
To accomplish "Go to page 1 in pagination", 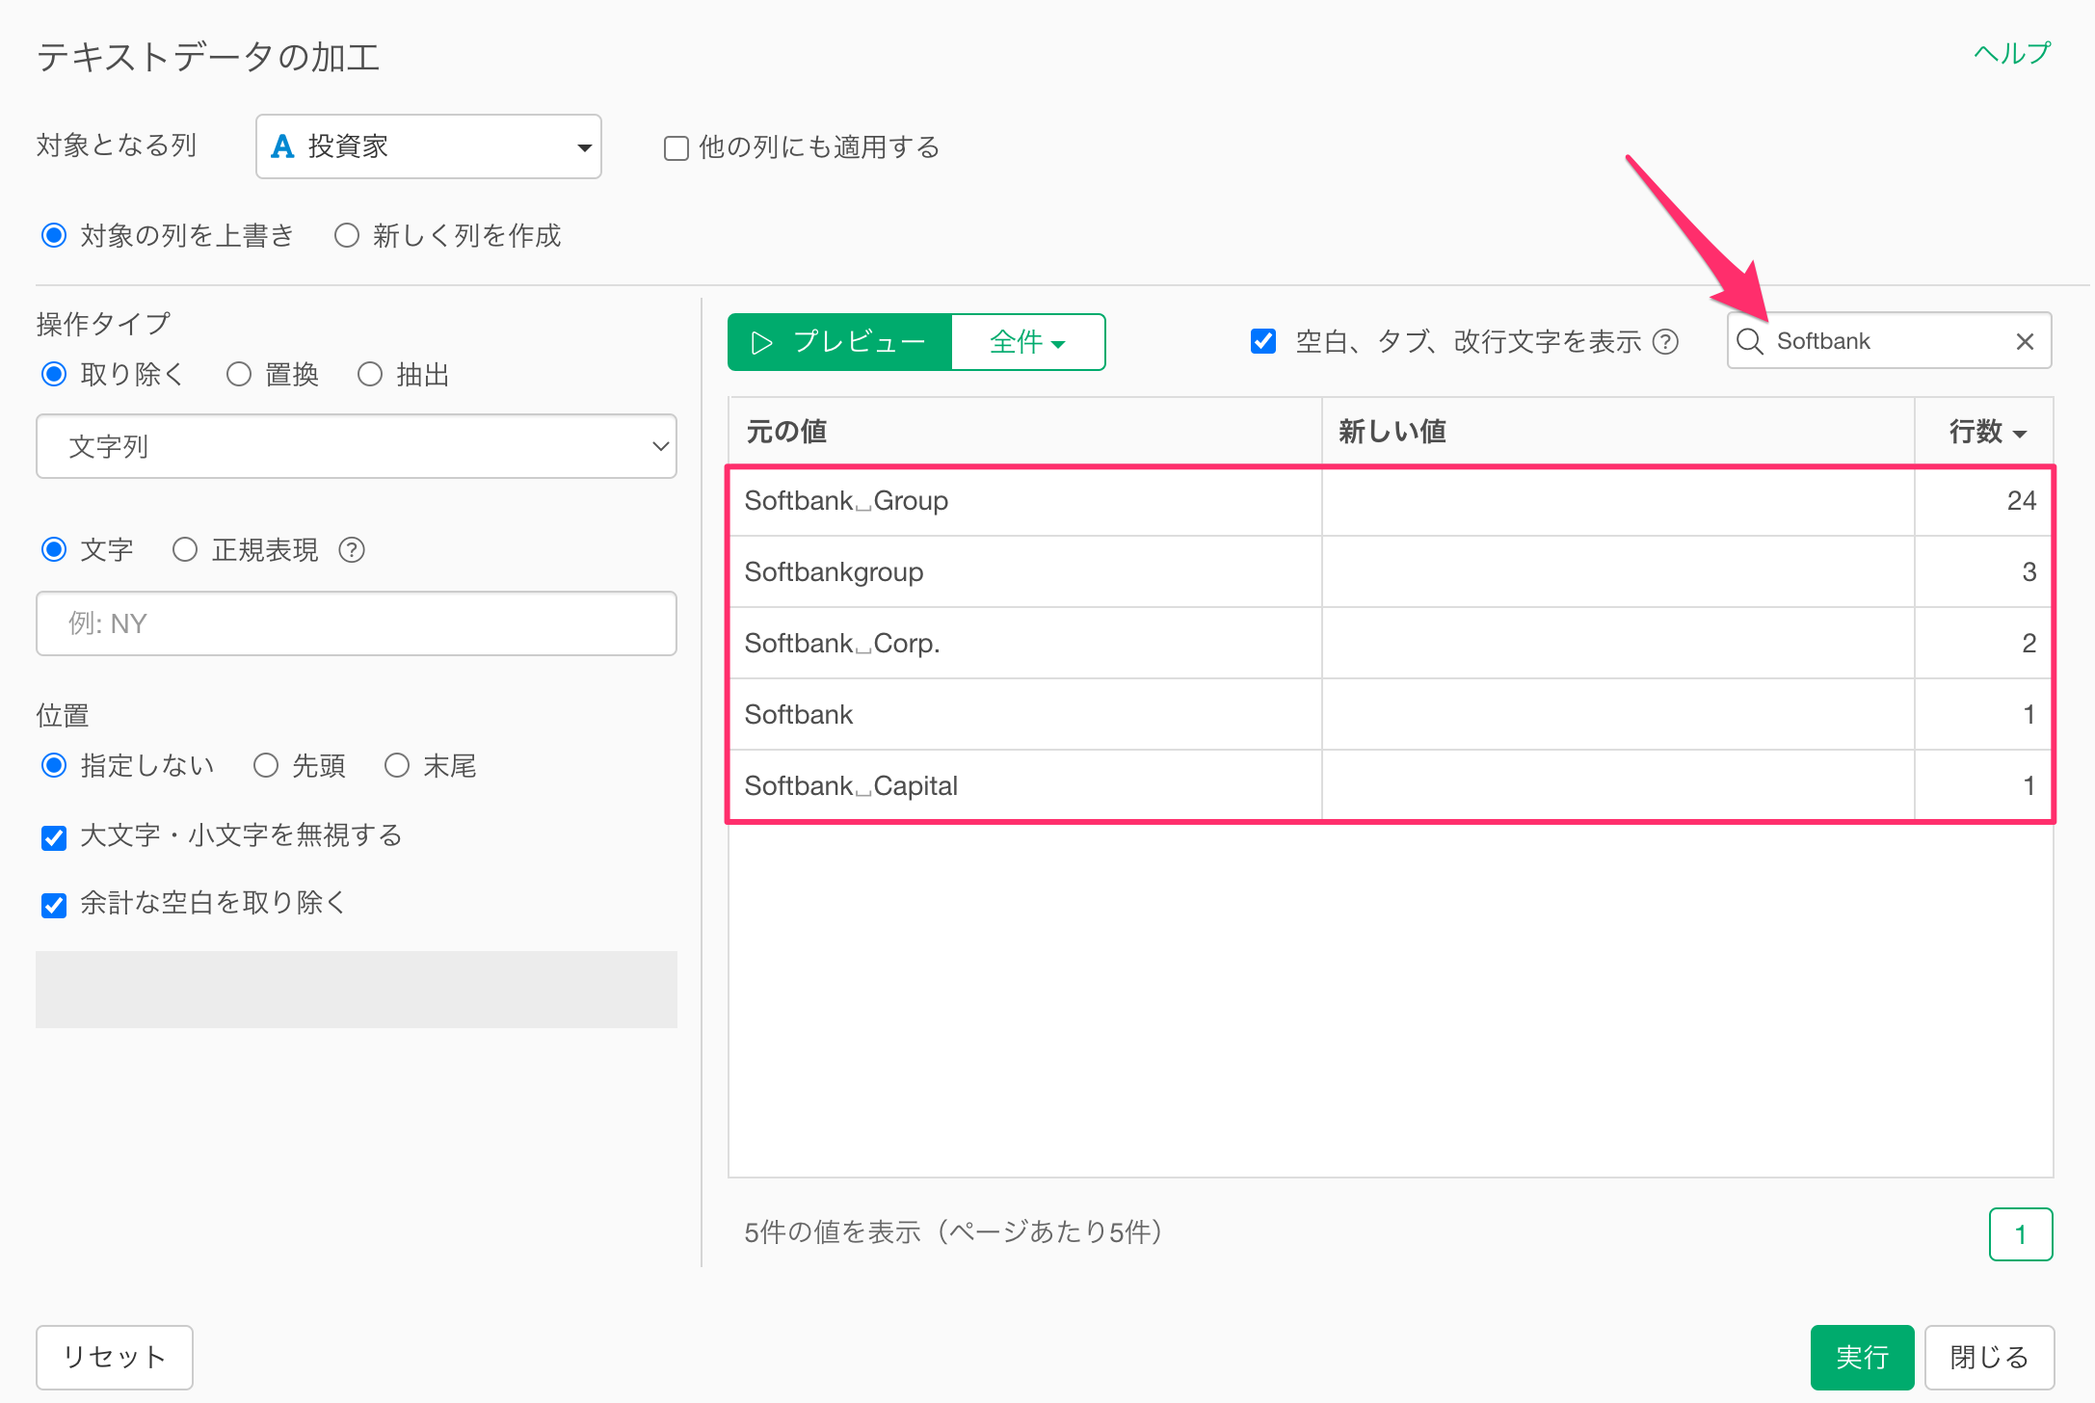I will [2021, 1233].
